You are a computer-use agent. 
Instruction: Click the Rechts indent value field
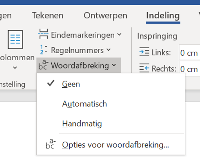189,68
